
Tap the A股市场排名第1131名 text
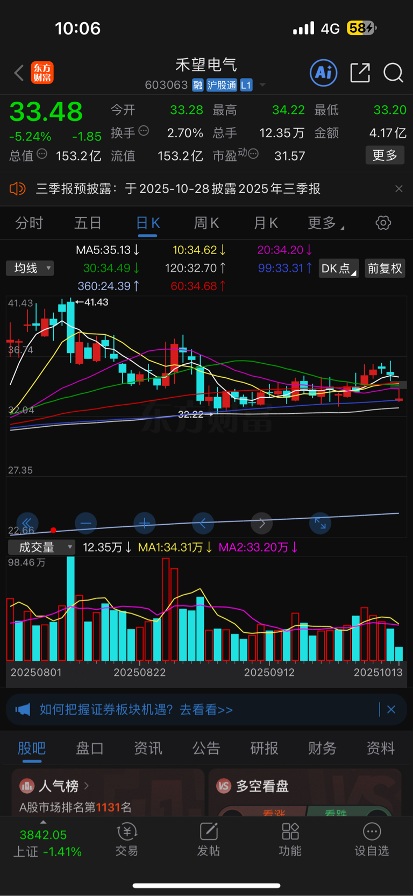(x=75, y=807)
